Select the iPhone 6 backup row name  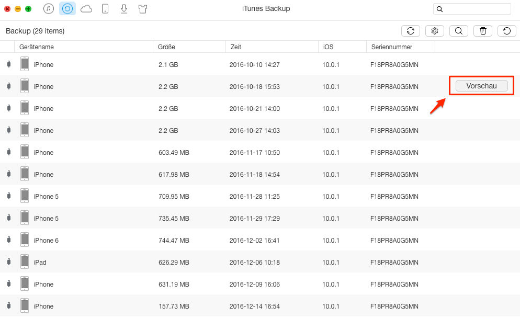click(46, 241)
